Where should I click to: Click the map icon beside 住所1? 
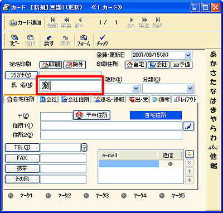coord(188,126)
